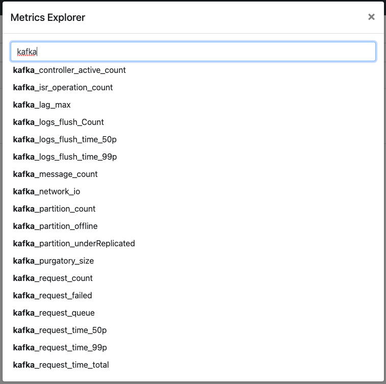Pick the kafka_lag_max metric
This screenshot has width=386, height=384.
pos(42,105)
